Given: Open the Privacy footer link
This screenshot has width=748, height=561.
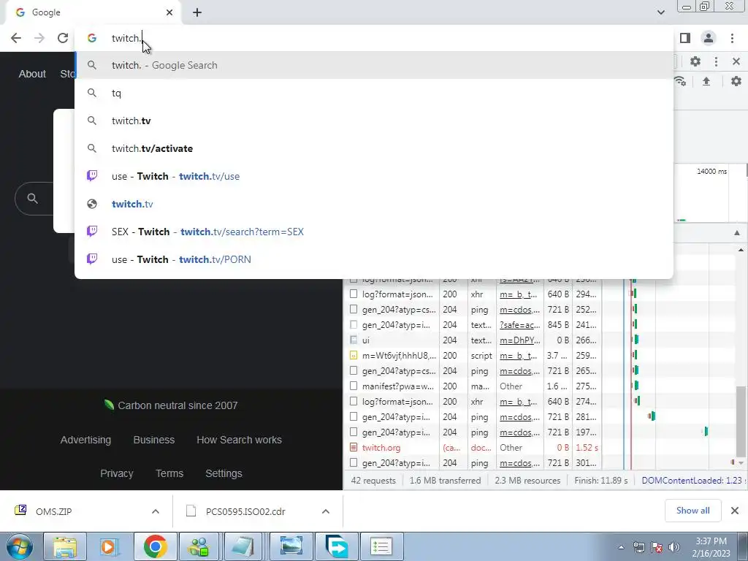Looking at the screenshot, I should click(x=116, y=473).
